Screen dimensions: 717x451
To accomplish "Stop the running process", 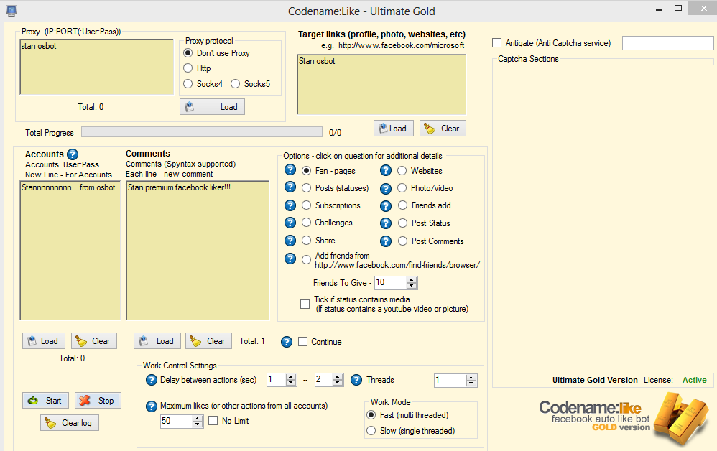I will click(98, 401).
